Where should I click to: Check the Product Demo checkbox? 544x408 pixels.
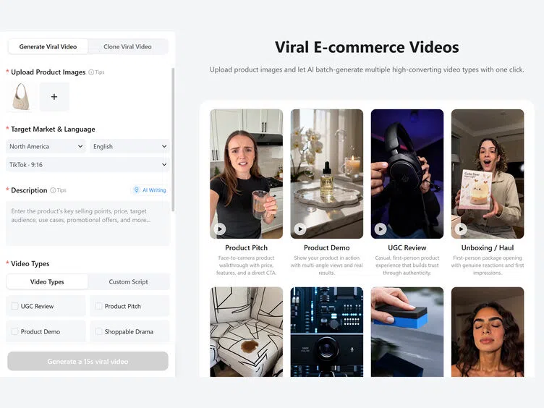(14, 331)
